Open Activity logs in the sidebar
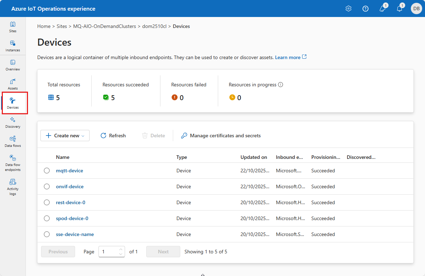This screenshot has height=276, width=425. pyautogui.click(x=13, y=186)
